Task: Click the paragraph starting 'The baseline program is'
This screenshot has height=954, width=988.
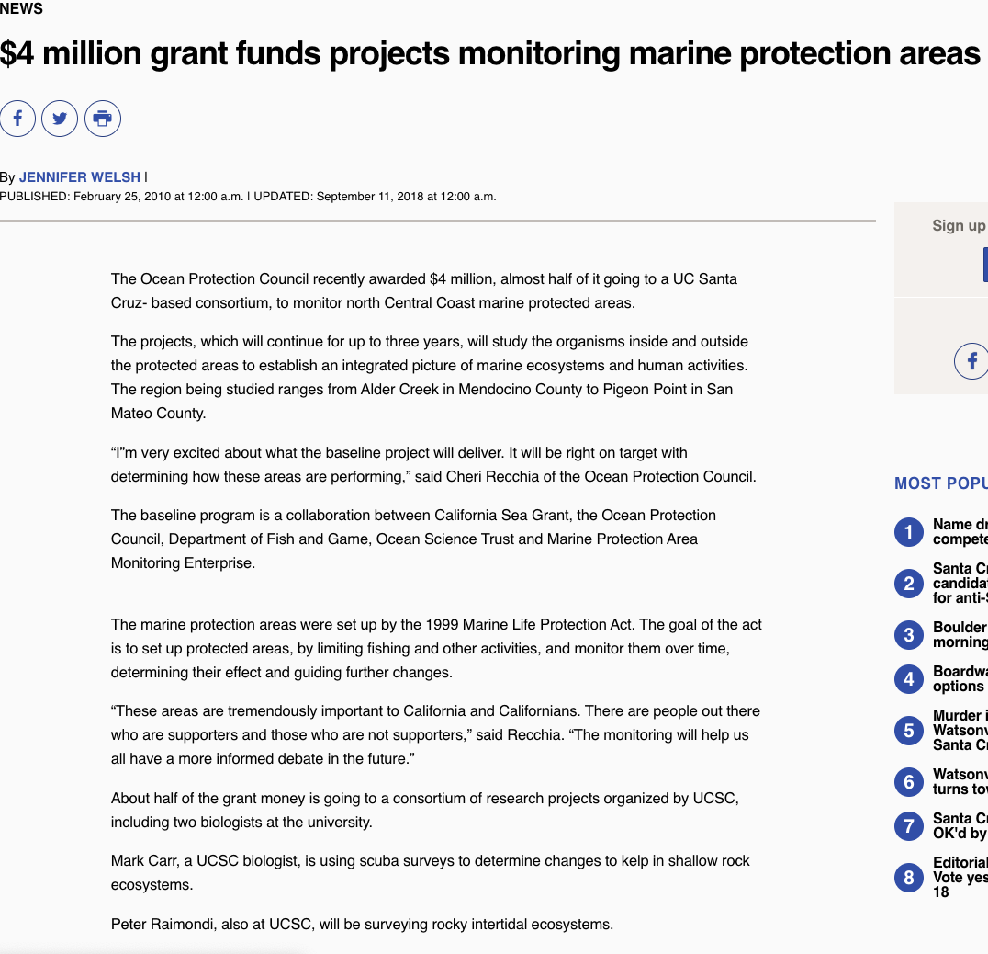Action: [x=413, y=539]
